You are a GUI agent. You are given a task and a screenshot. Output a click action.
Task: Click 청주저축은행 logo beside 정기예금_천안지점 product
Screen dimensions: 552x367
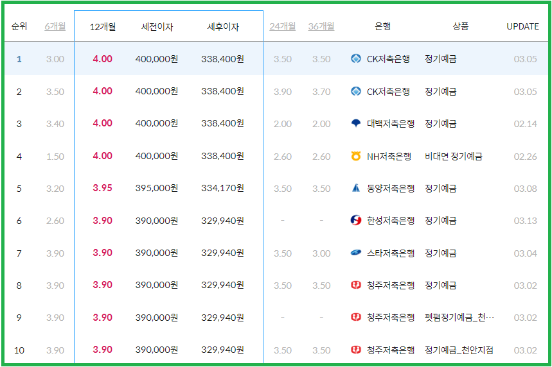coord(356,350)
